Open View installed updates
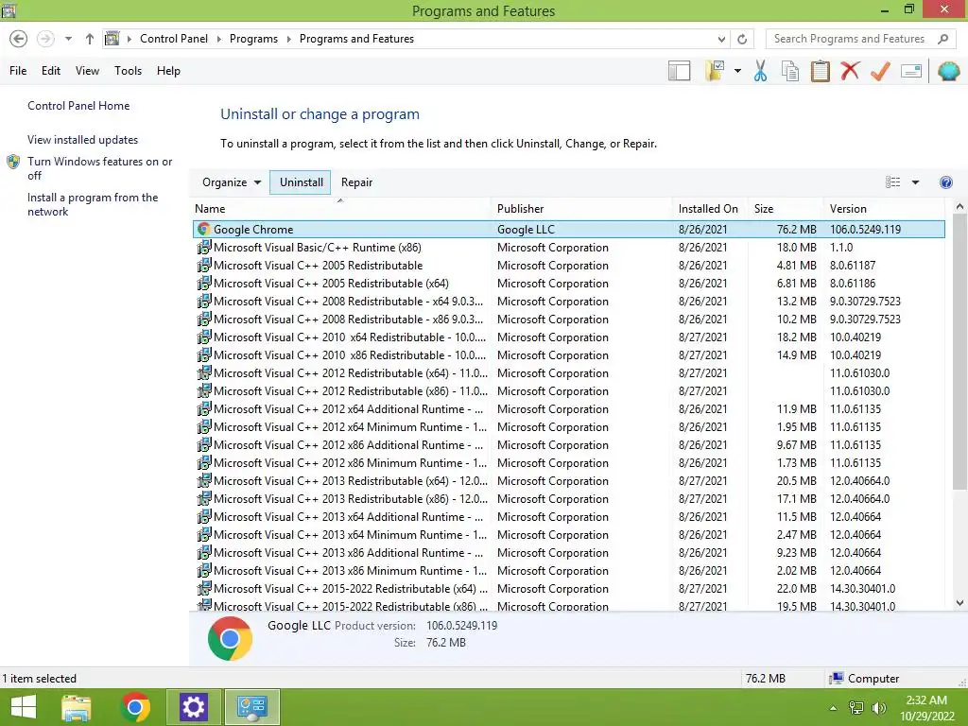The width and height of the screenshot is (968, 726). pos(83,140)
